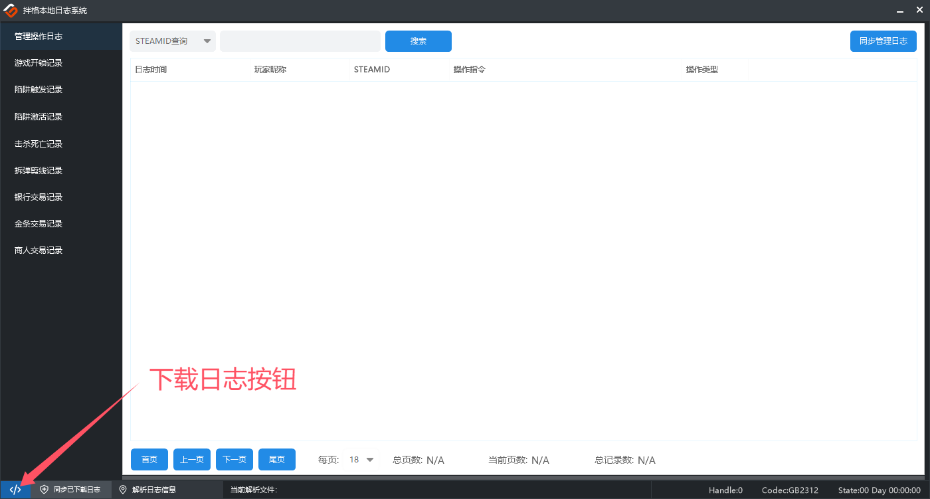Click the app logo in the title bar
This screenshot has width=930, height=499.
point(11,10)
